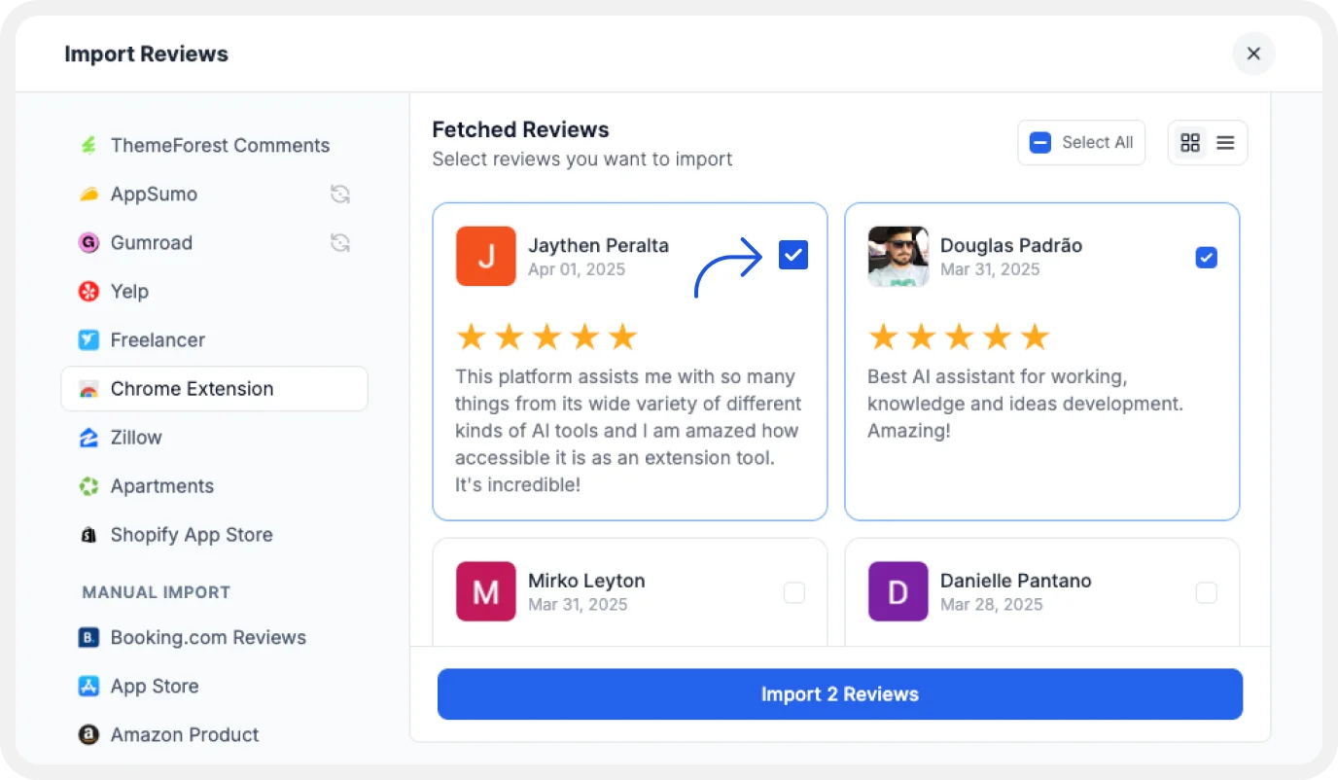1338x780 pixels.
Task: Click the Shopify App Store bag icon
Action: click(88, 535)
